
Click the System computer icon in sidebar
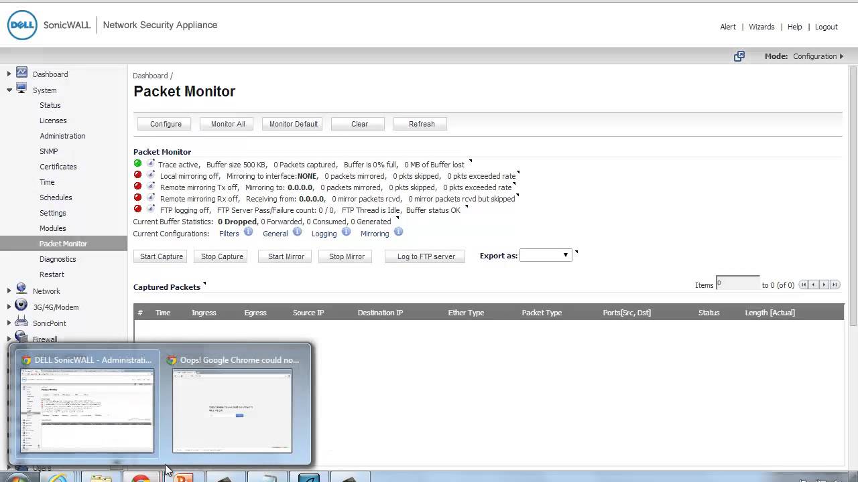[21, 88]
